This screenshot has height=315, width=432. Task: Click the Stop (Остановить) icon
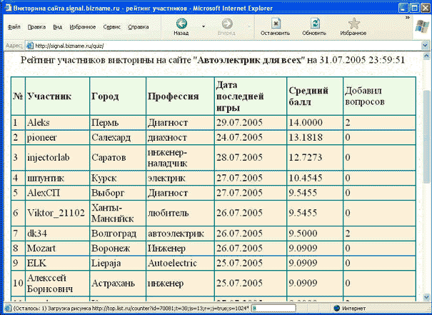tap(276, 24)
